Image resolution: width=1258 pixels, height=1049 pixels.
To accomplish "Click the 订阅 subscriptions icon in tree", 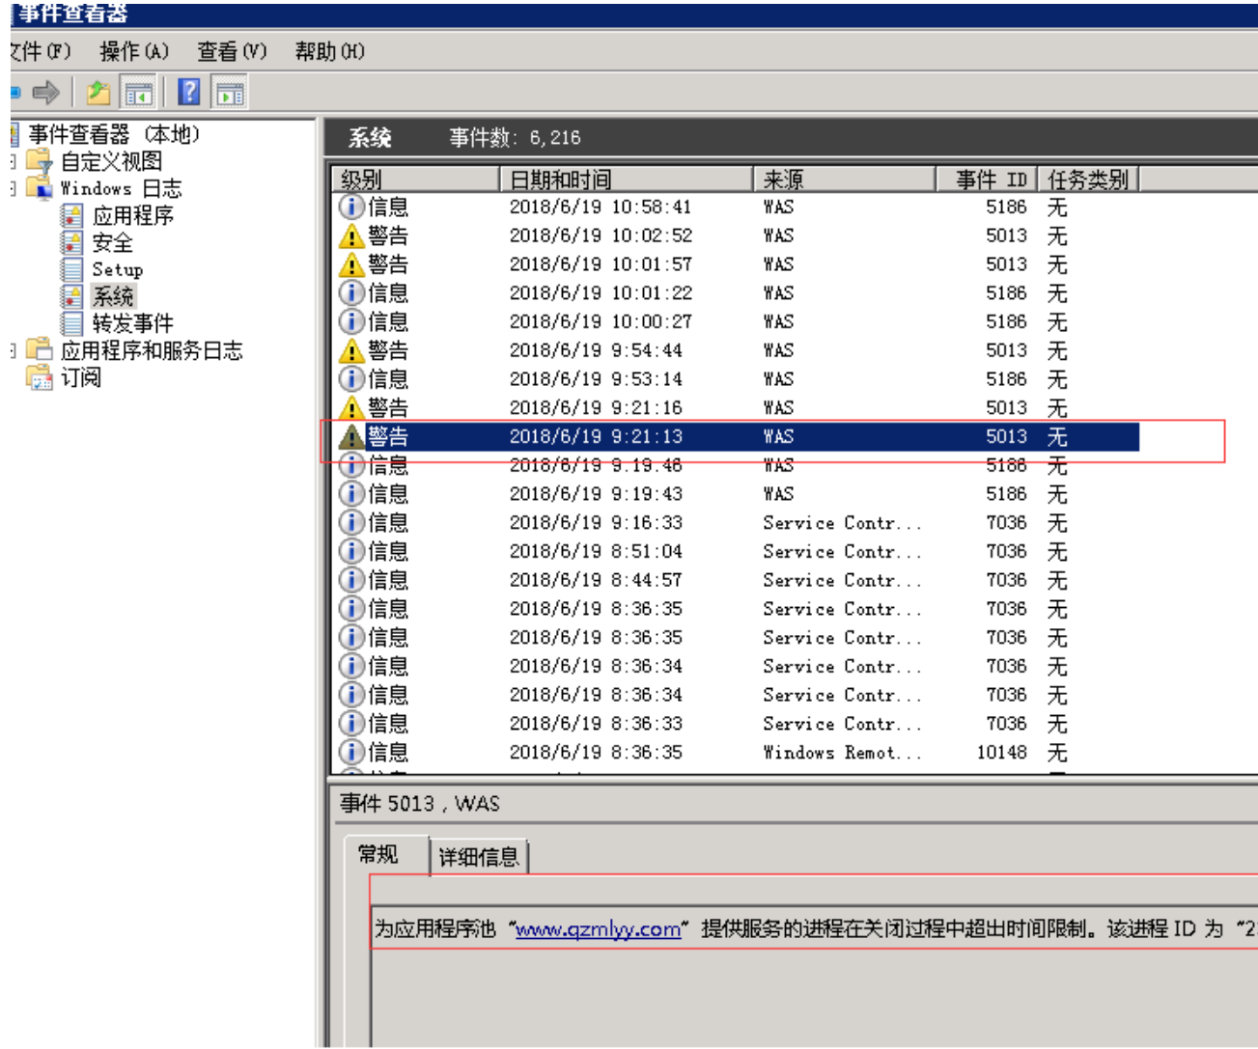I will (40, 377).
